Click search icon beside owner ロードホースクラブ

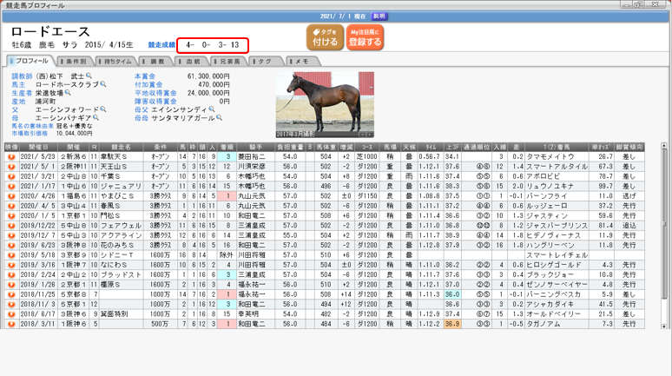[103, 85]
